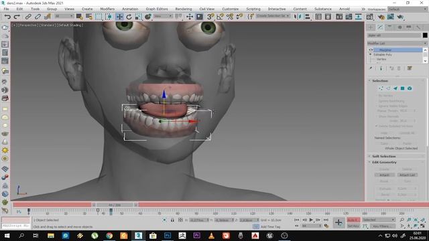Switch to the Motion command panel tab

pos(400,27)
